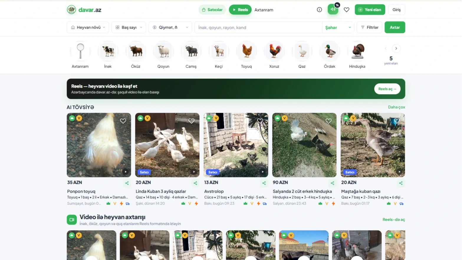Go to Axtarıram in header

264,10
